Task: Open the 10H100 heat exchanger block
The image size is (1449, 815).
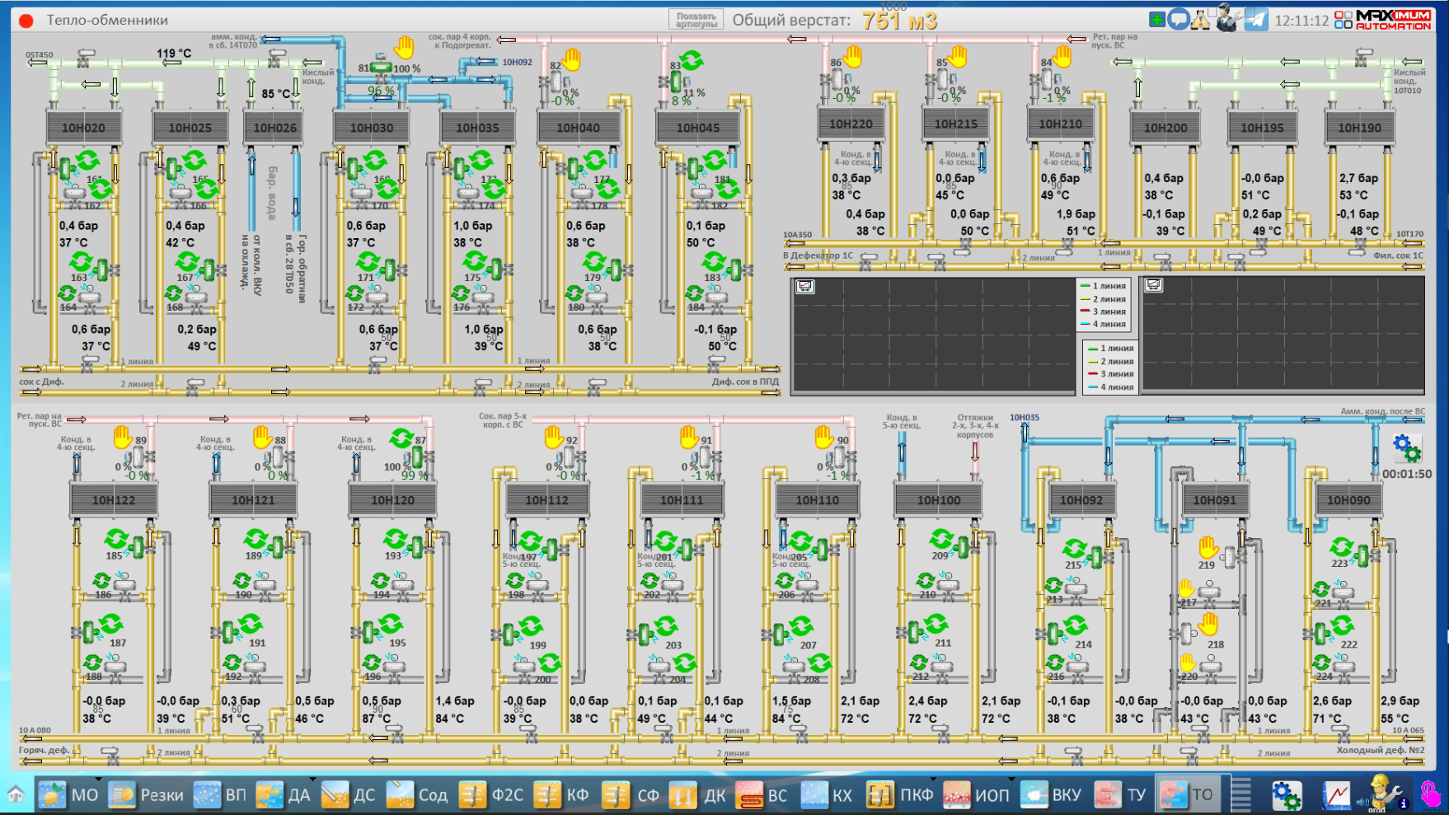Action: [938, 500]
